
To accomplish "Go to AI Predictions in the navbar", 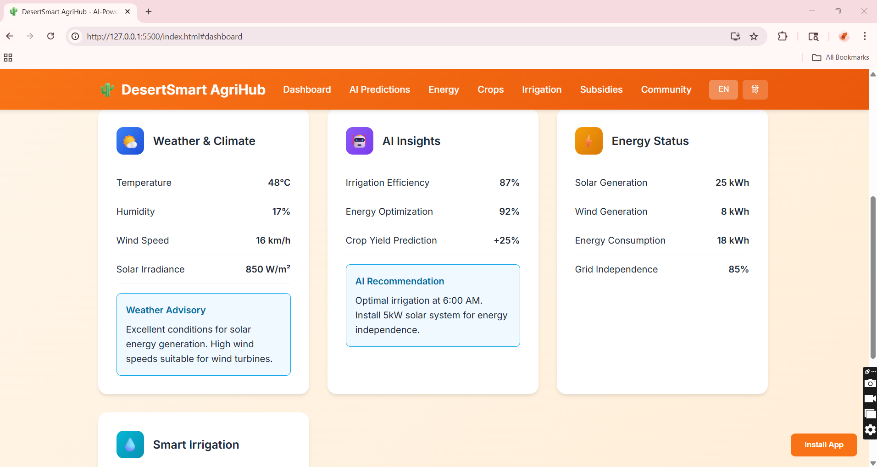I will (380, 89).
